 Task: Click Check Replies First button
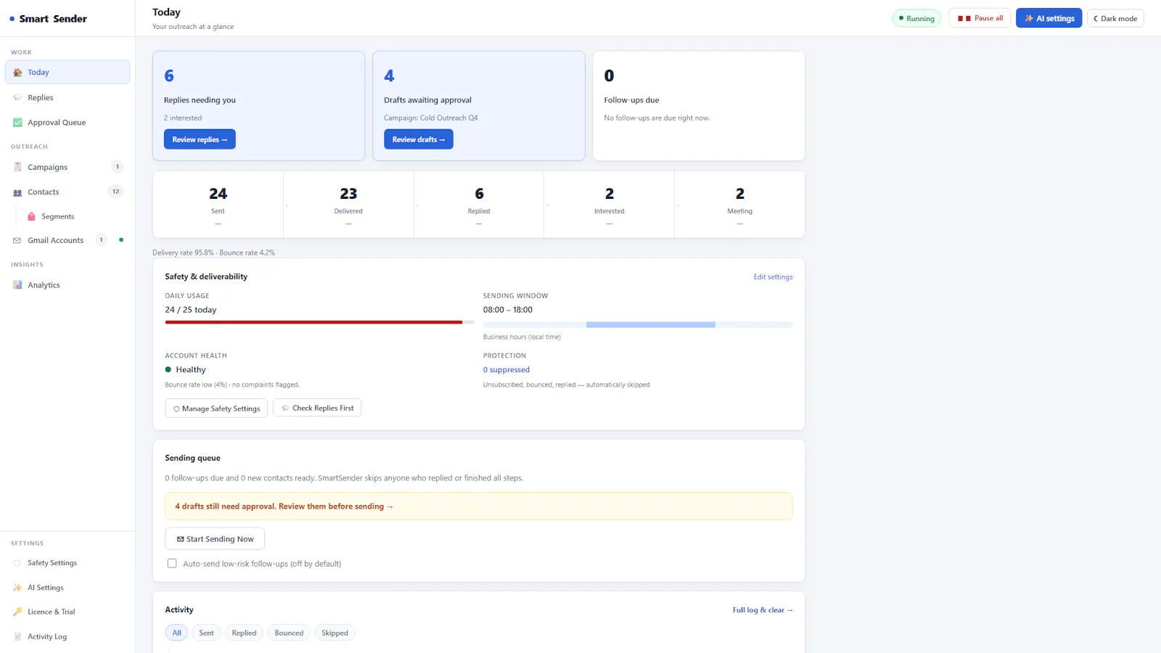click(317, 408)
